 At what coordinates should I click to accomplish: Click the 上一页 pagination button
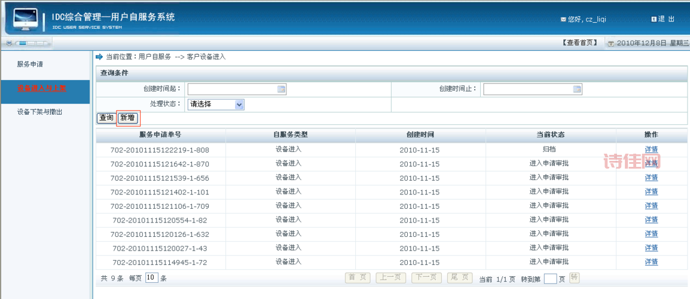(391, 278)
